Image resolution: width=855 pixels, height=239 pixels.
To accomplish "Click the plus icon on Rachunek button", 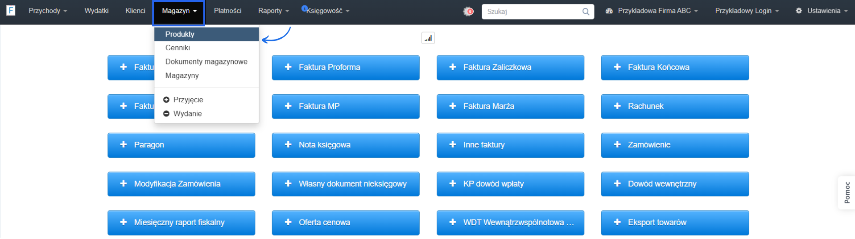I will (x=617, y=106).
